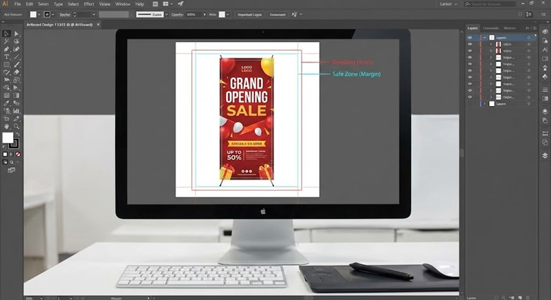551x300 pixels.
Task: Open the Window menu
Action: click(x=123, y=4)
